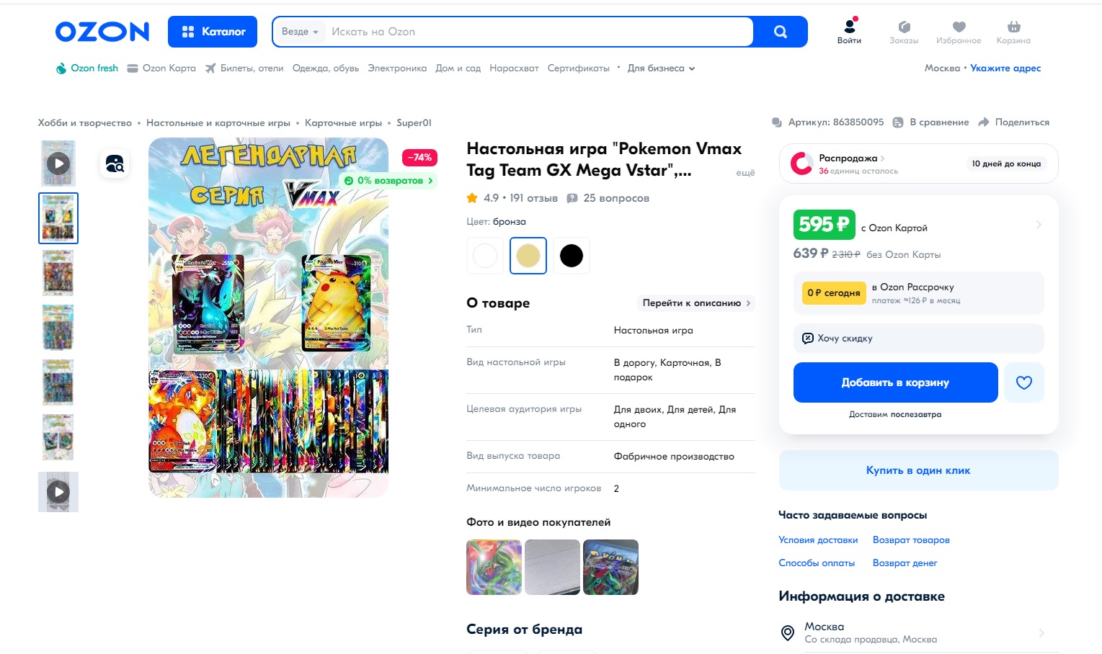The width and height of the screenshot is (1102, 654).
Task: Click Купить в один клик
Action: 918,470
